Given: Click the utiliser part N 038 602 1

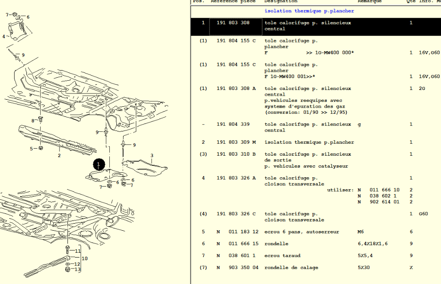Looking at the screenshot, I should [x=377, y=196].
